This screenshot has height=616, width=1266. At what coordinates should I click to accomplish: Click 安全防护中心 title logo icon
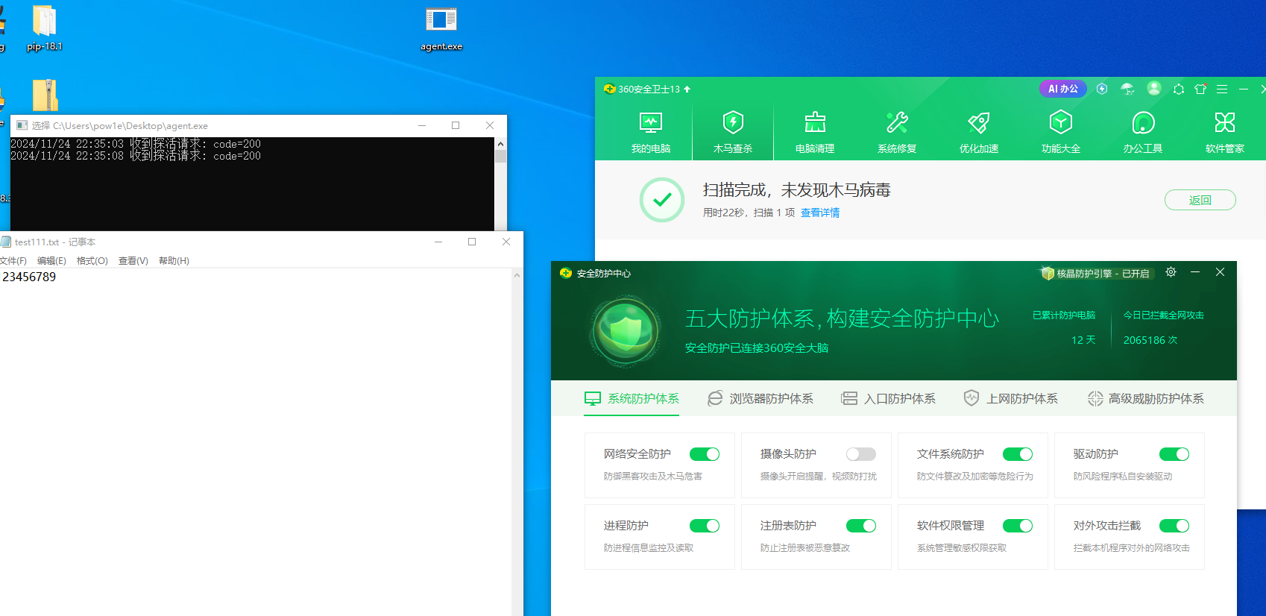[x=566, y=273]
